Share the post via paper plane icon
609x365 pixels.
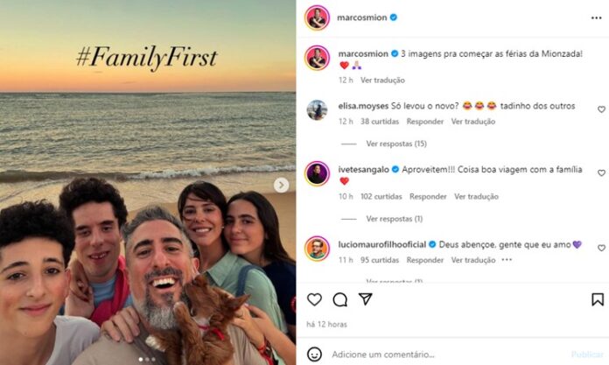(366, 299)
